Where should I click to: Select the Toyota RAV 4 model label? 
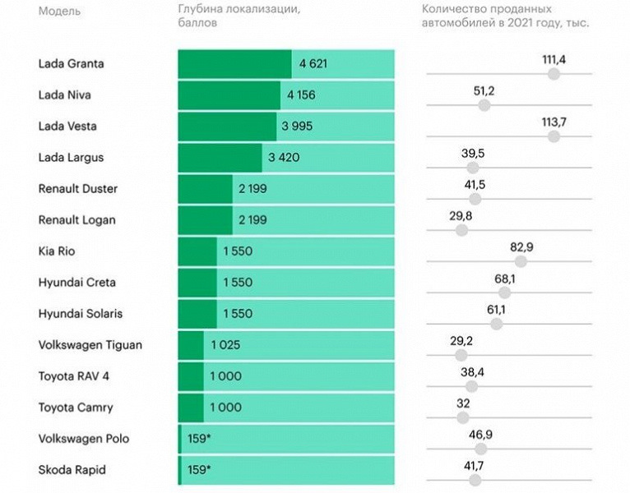pos(73,376)
